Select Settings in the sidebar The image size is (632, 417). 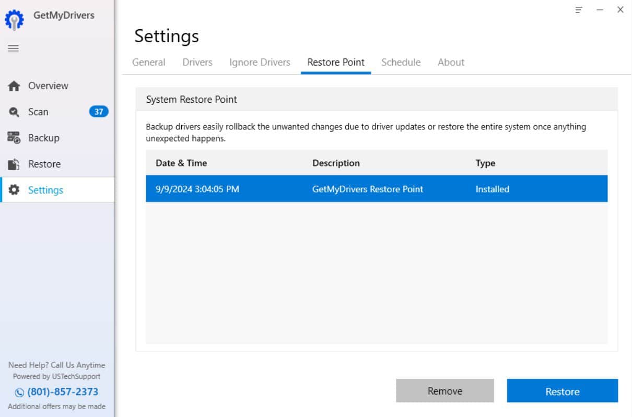(57, 190)
